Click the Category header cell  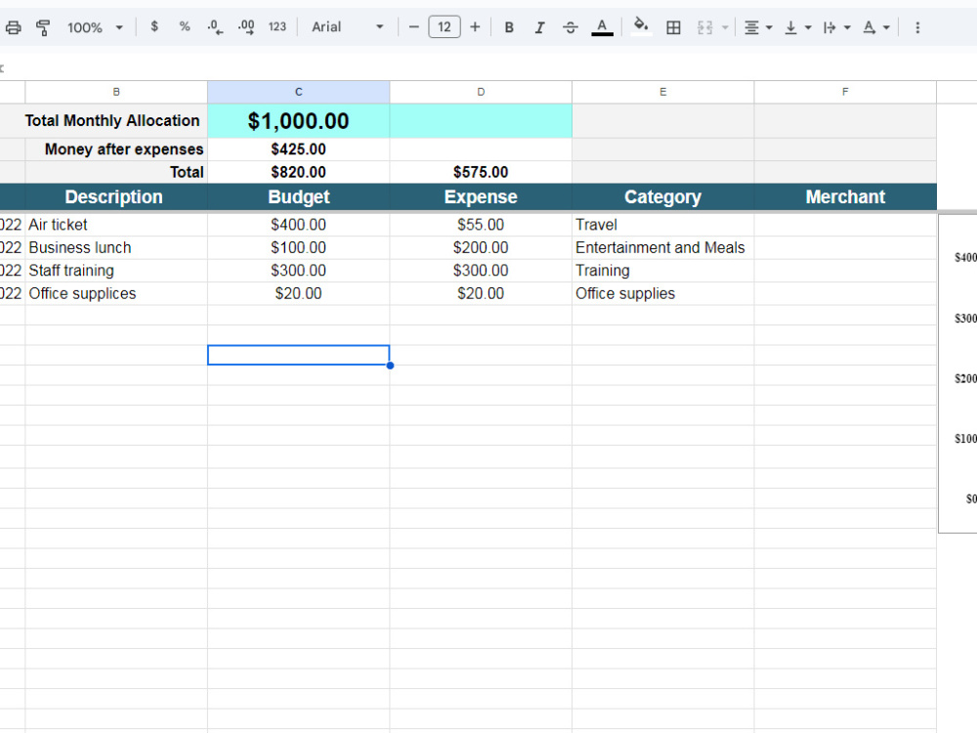pos(663,197)
